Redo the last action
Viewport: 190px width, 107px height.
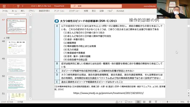click(14, 6)
